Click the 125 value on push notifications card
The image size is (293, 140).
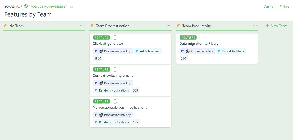pyautogui.click(x=136, y=122)
